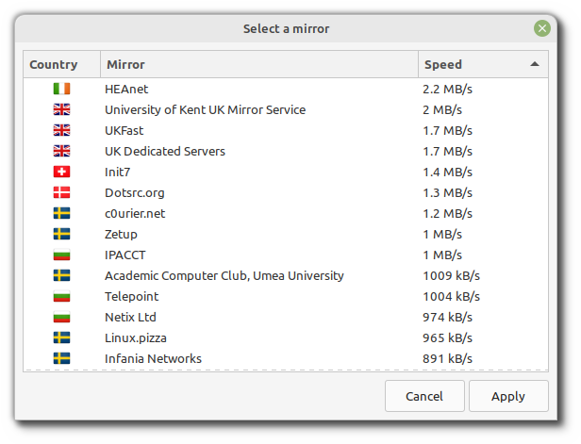Click the Swedish flag for Linux.pizza
Screen dimensions: 581x444
[x=61, y=337]
